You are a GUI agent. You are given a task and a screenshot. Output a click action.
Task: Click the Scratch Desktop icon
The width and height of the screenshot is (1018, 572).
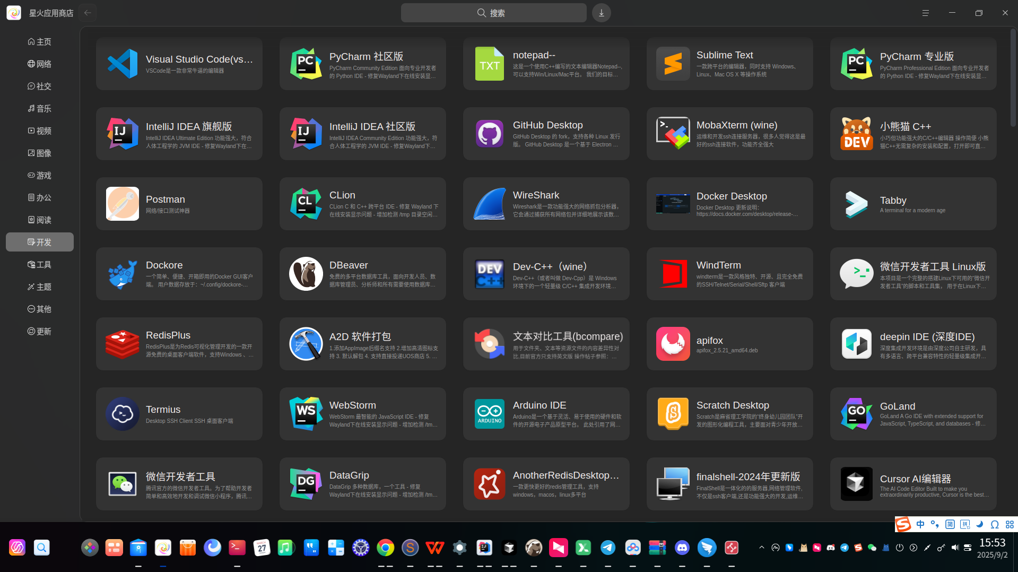[x=673, y=414]
